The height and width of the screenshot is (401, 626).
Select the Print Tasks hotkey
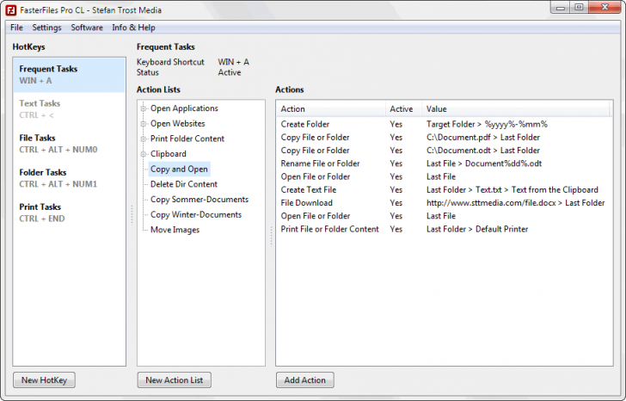69,213
